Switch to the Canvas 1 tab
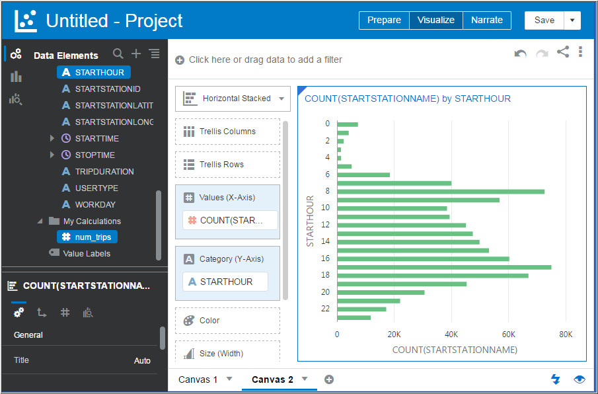This screenshot has height=394, width=598. point(198,379)
